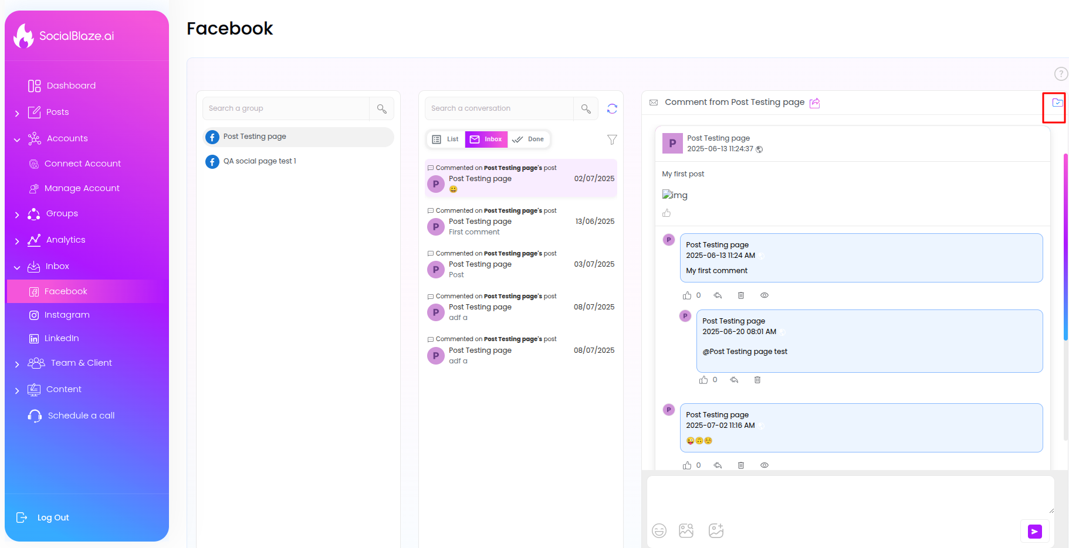Viewport: 1069px width, 548px height.
Task: Click the comment thread vertical scrollbar
Action: coord(1065,246)
